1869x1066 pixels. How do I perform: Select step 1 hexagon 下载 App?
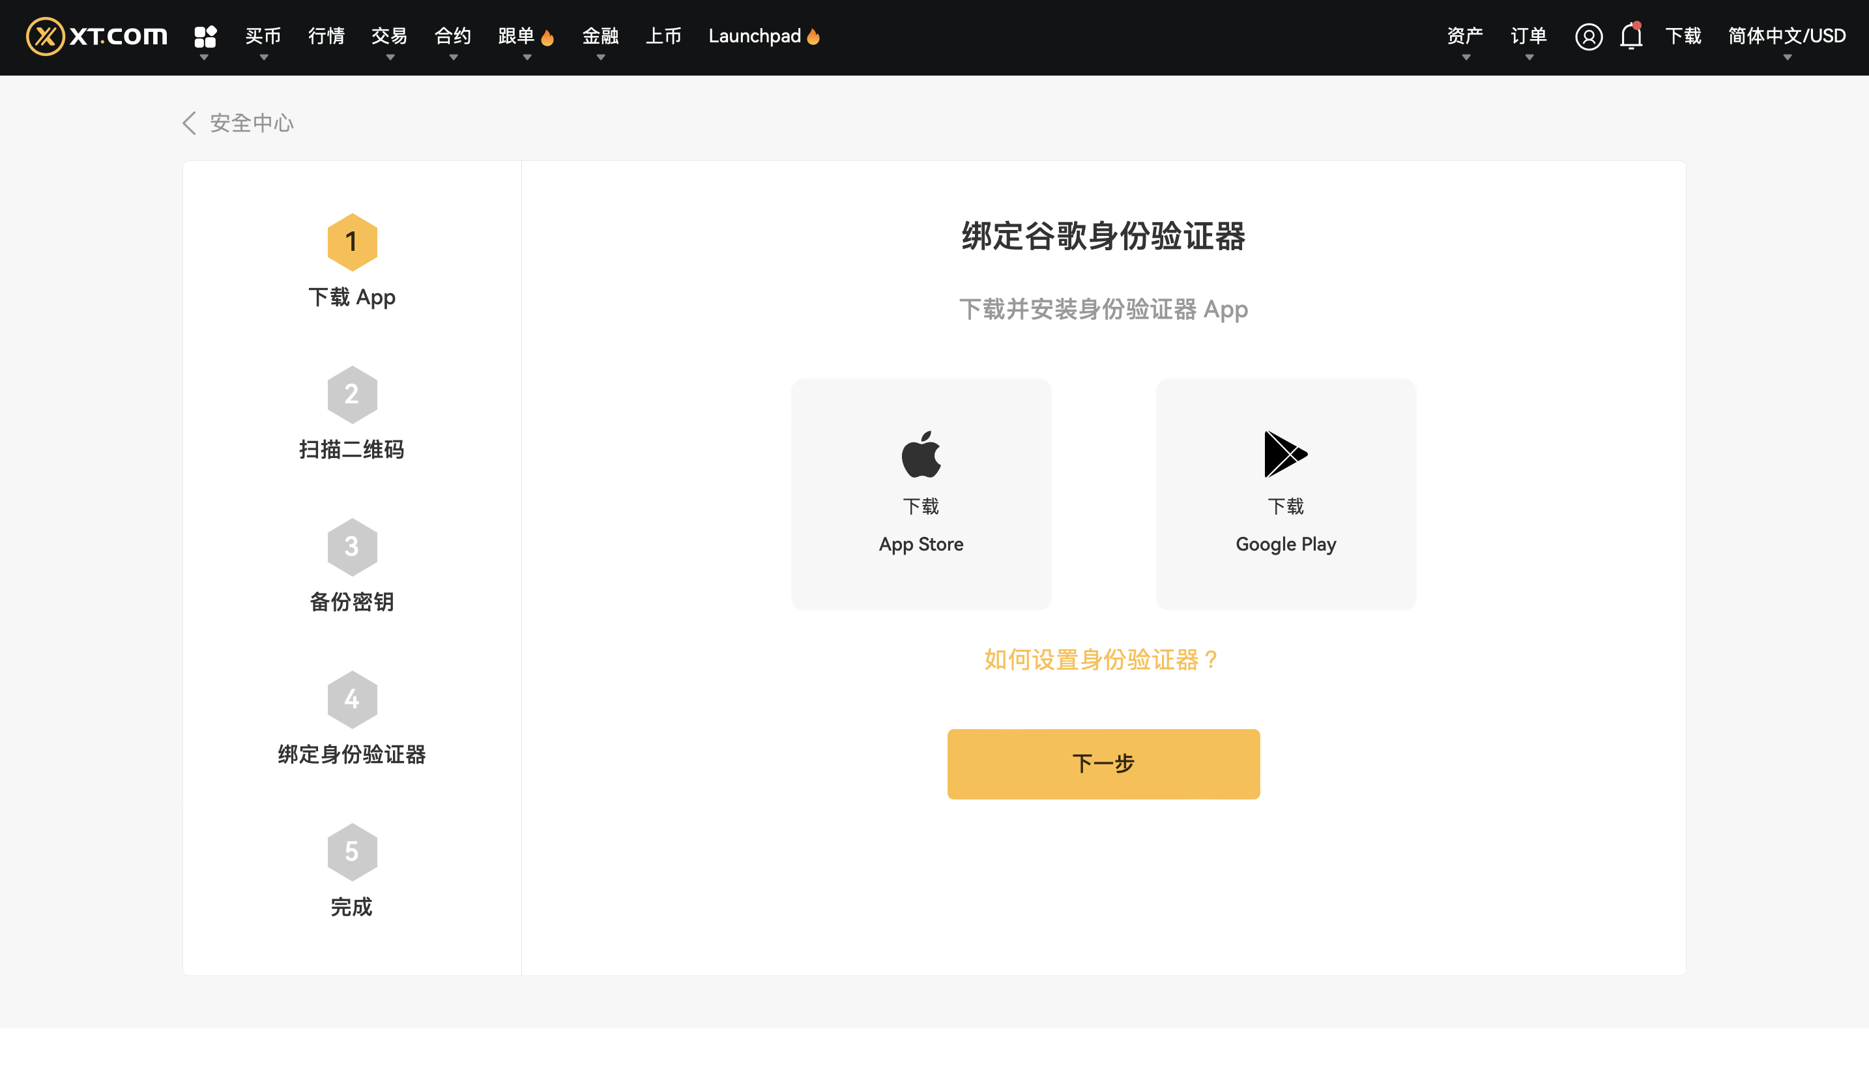(x=352, y=242)
